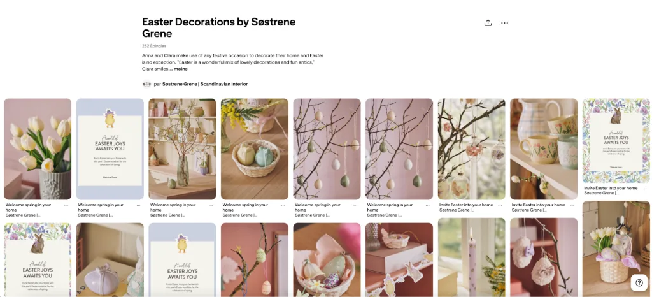Open the board options three-dot menu
This screenshot has width=652, height=297.
(x=504, y=23)
